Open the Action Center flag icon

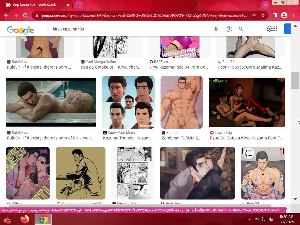[257, 219]
